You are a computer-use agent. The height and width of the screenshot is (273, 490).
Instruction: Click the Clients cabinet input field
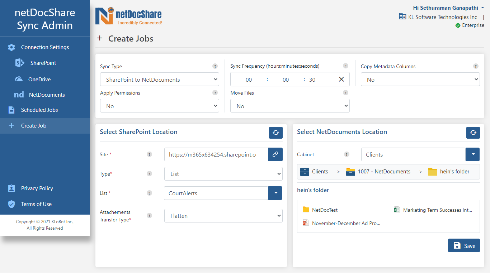coord(413,154)
